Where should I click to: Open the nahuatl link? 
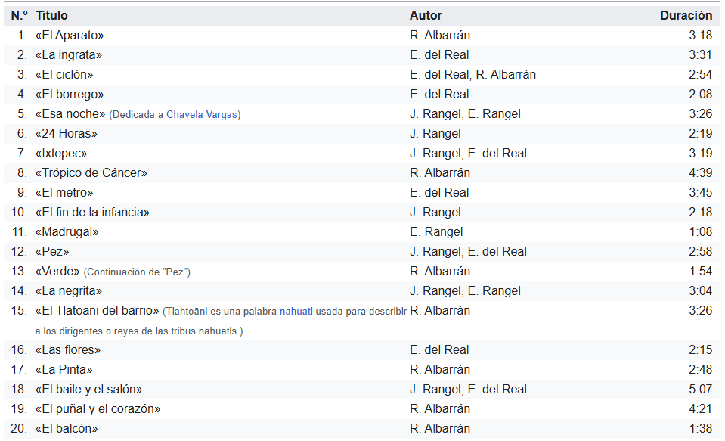pyautogui.click(x=296, y=312)
